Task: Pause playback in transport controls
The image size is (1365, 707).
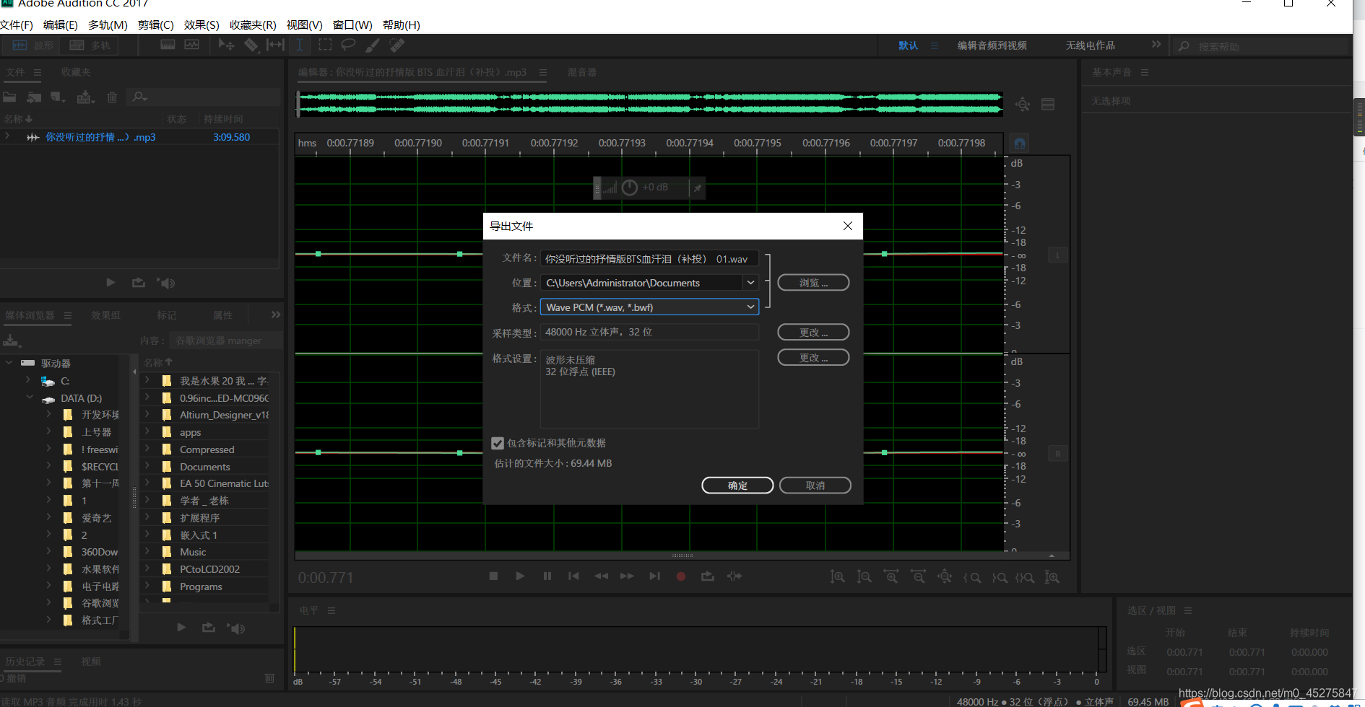Action: (547, 576)
